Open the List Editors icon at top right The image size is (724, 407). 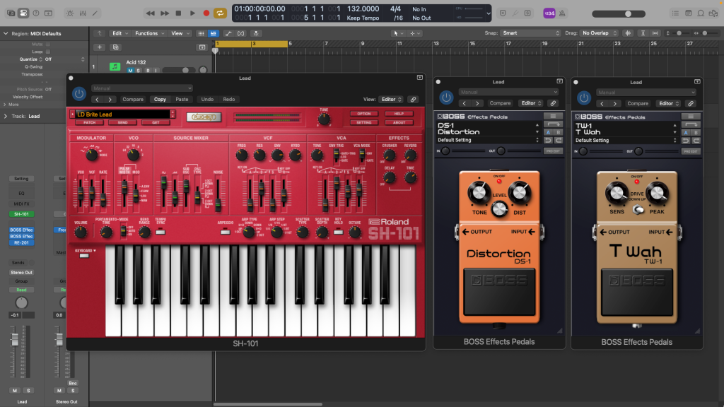pyautogui.click(x=675, y=13)
